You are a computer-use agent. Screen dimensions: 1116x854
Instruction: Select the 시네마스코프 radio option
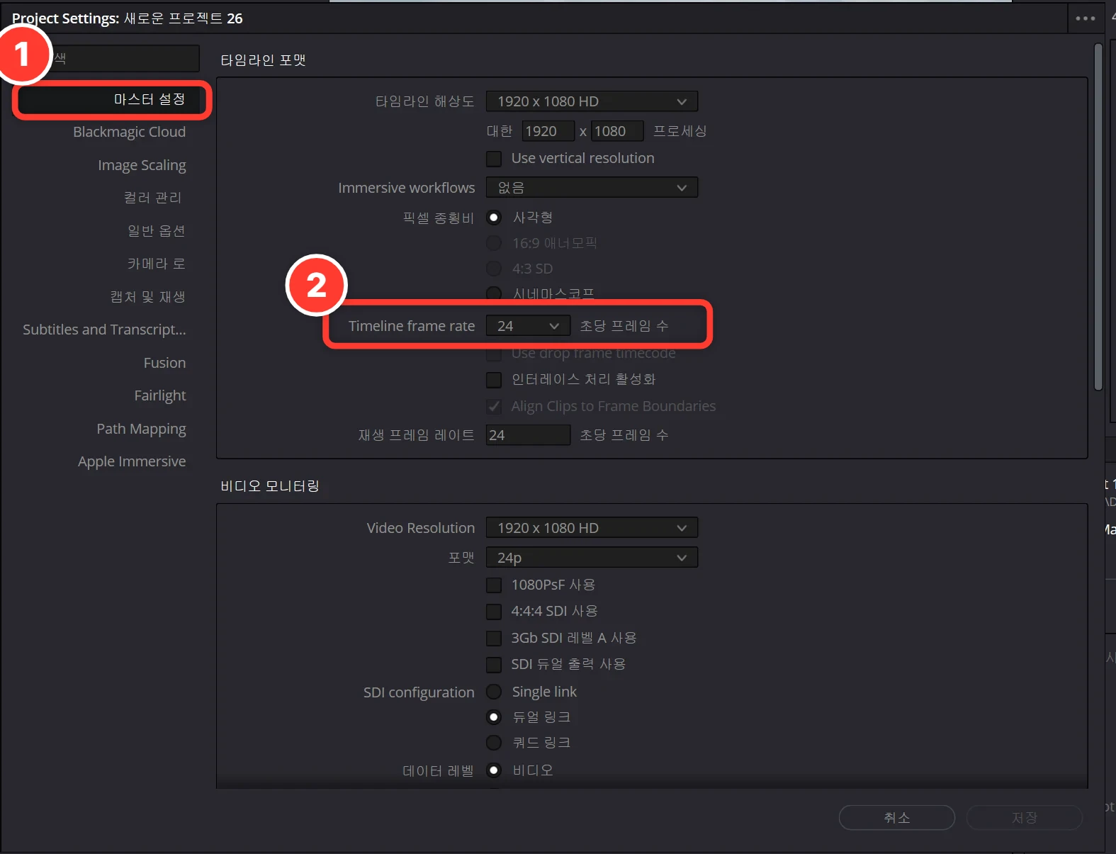[x=494, y=293]
